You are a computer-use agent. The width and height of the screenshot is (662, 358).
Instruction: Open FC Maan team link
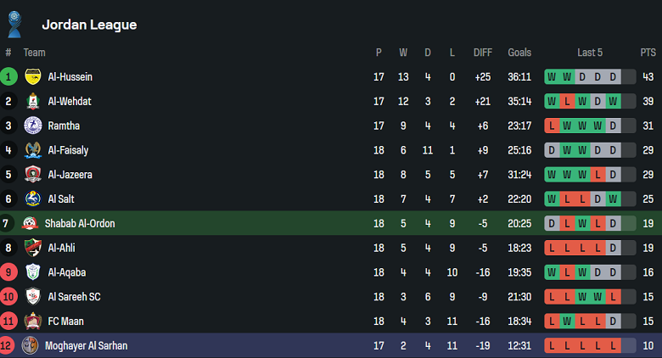pyautogui.click(x=65, y=322)
